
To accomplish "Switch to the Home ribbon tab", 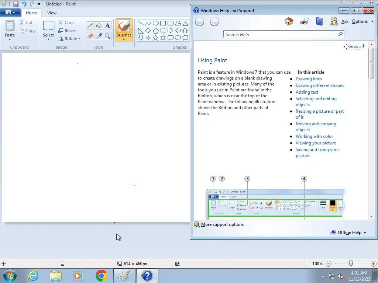I will [x=31, y=13].
